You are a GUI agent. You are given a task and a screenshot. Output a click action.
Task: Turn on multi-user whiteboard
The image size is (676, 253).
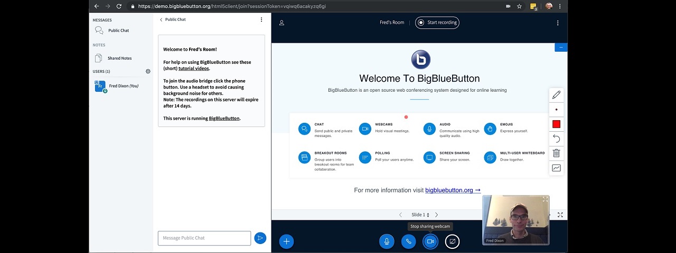point(556,168)
